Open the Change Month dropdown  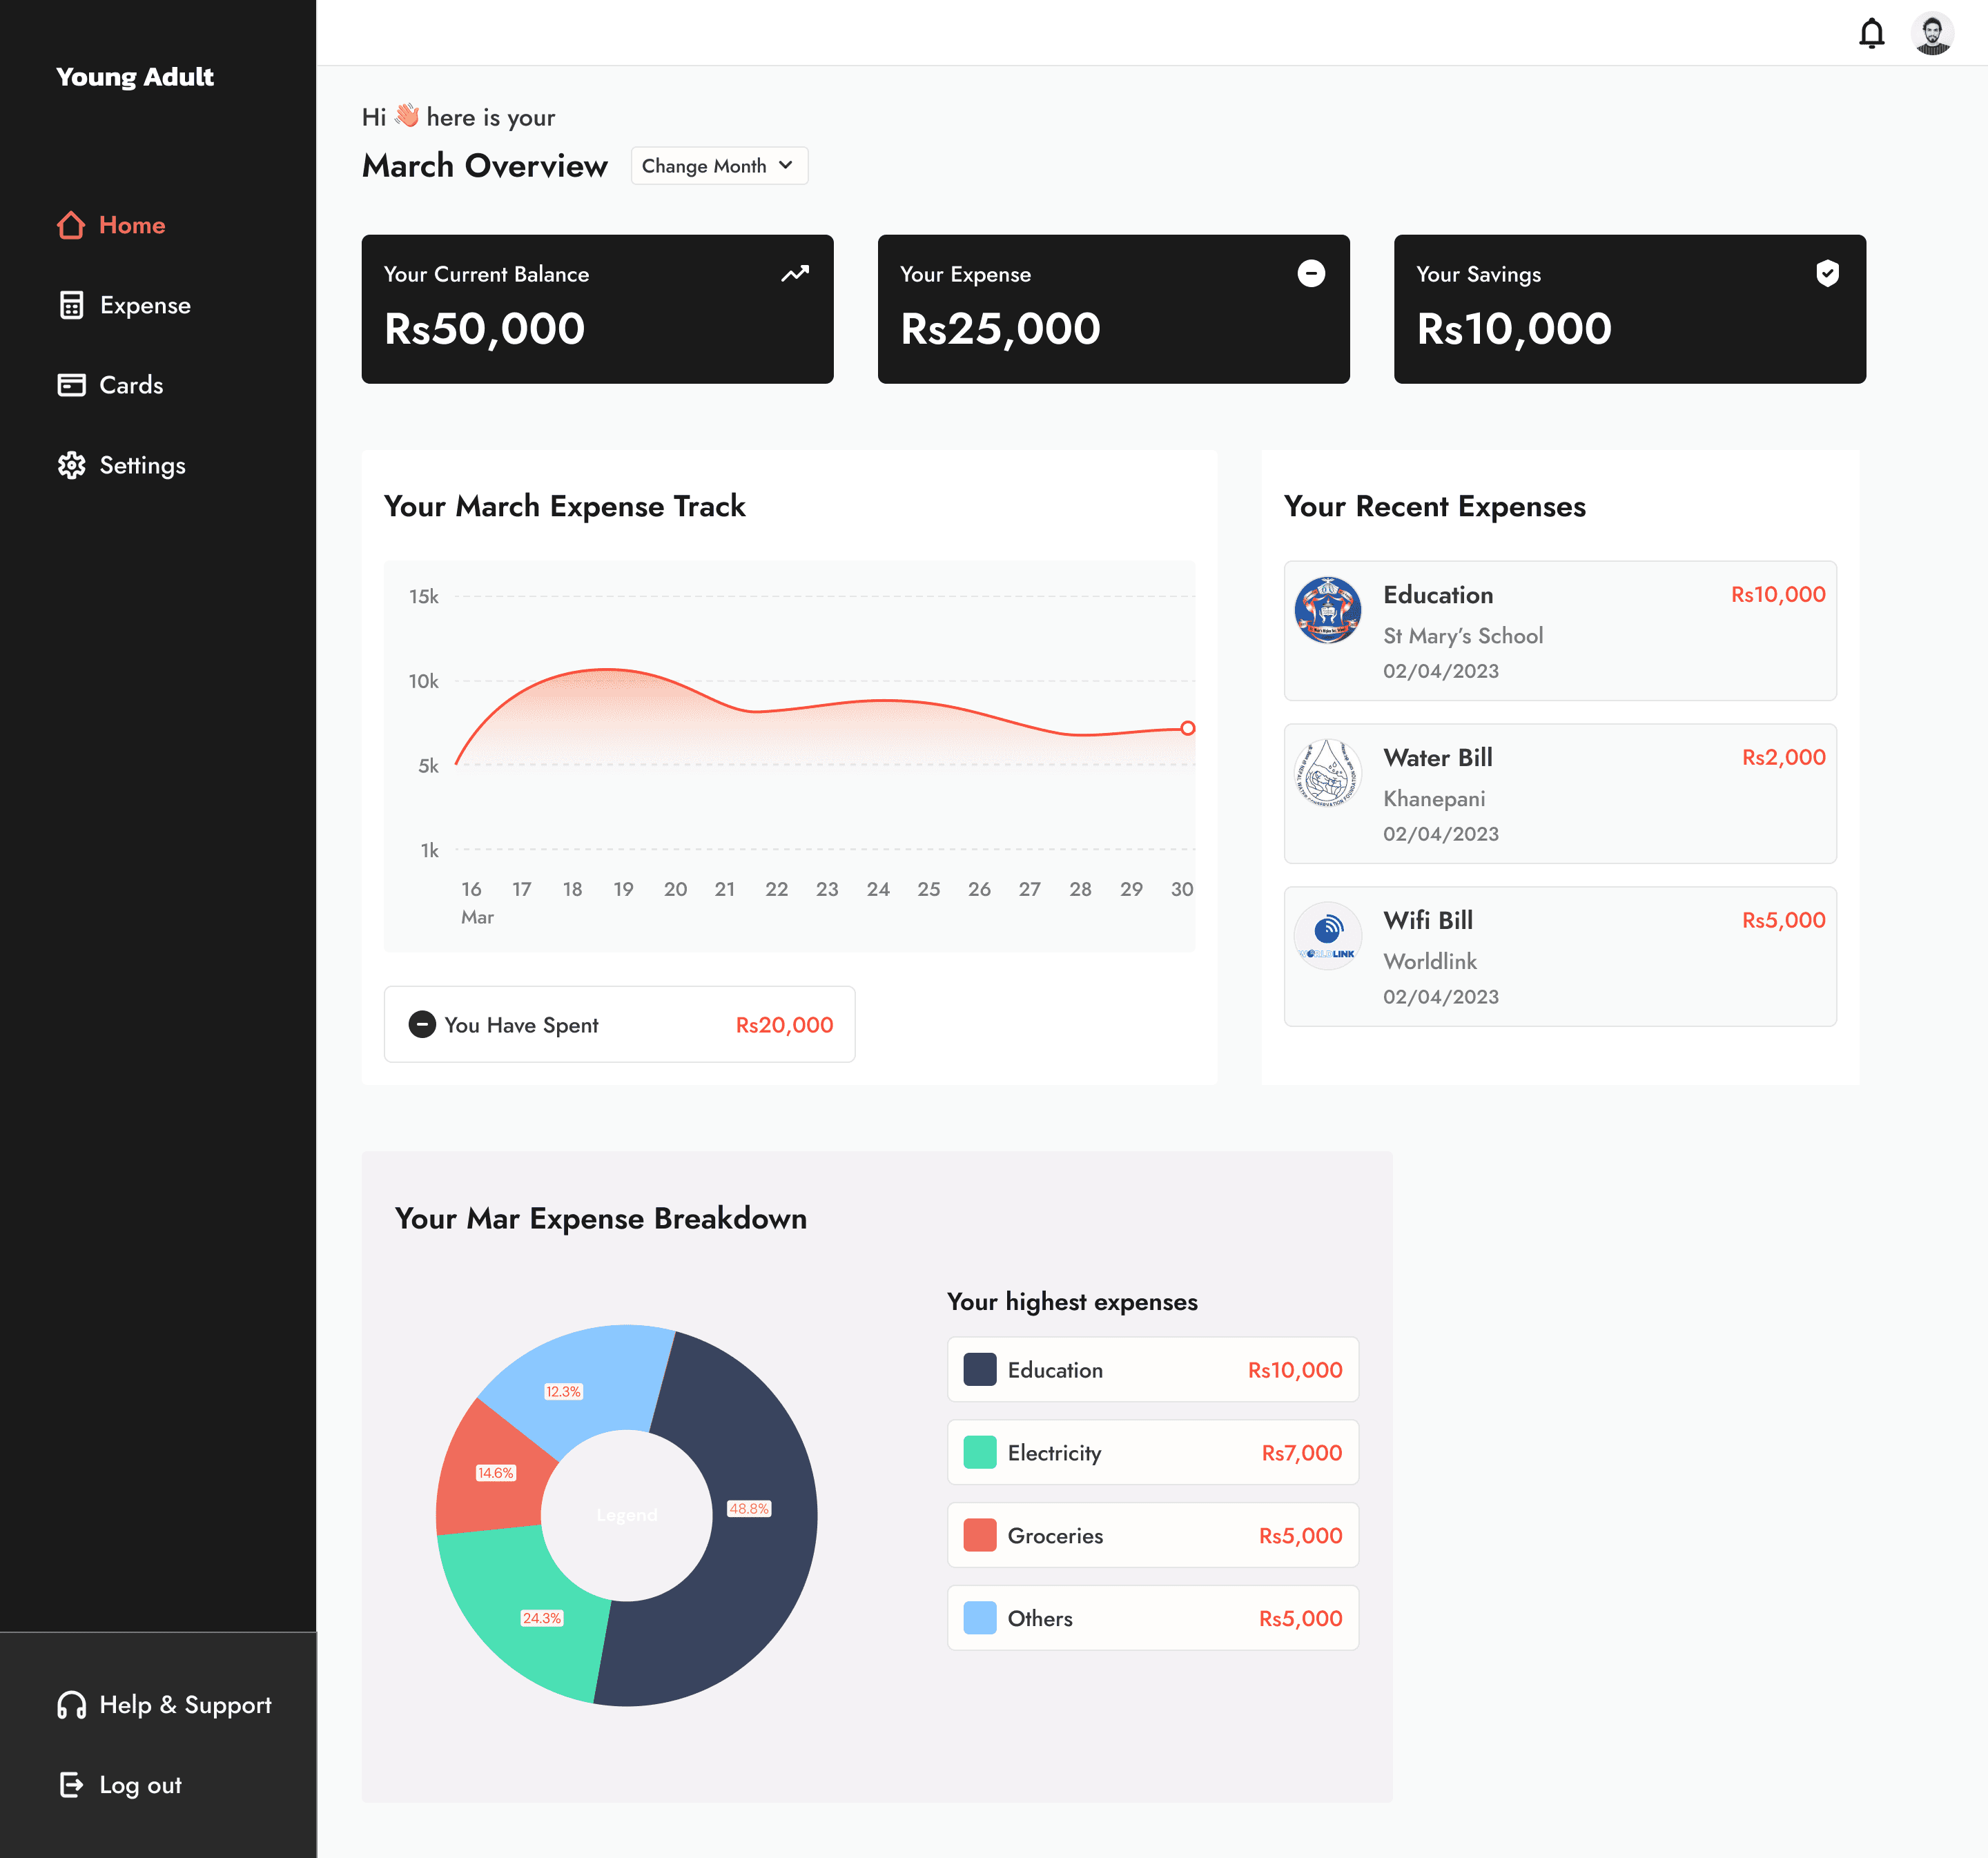718,166
